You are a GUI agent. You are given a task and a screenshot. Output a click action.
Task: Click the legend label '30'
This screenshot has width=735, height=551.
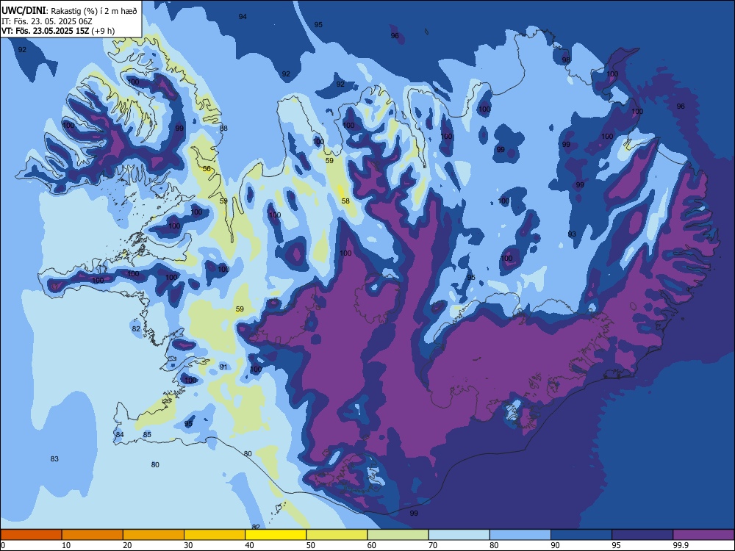[188, 545]
